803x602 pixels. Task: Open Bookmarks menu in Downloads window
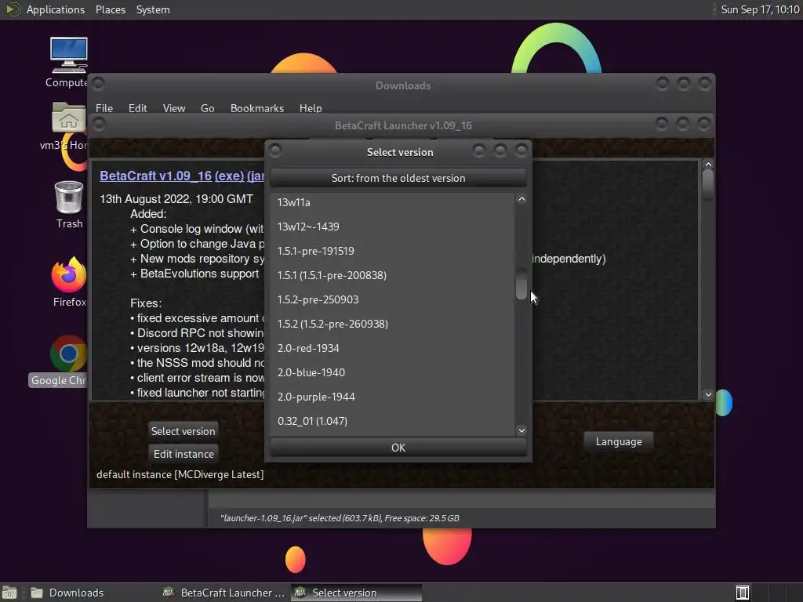257,108
